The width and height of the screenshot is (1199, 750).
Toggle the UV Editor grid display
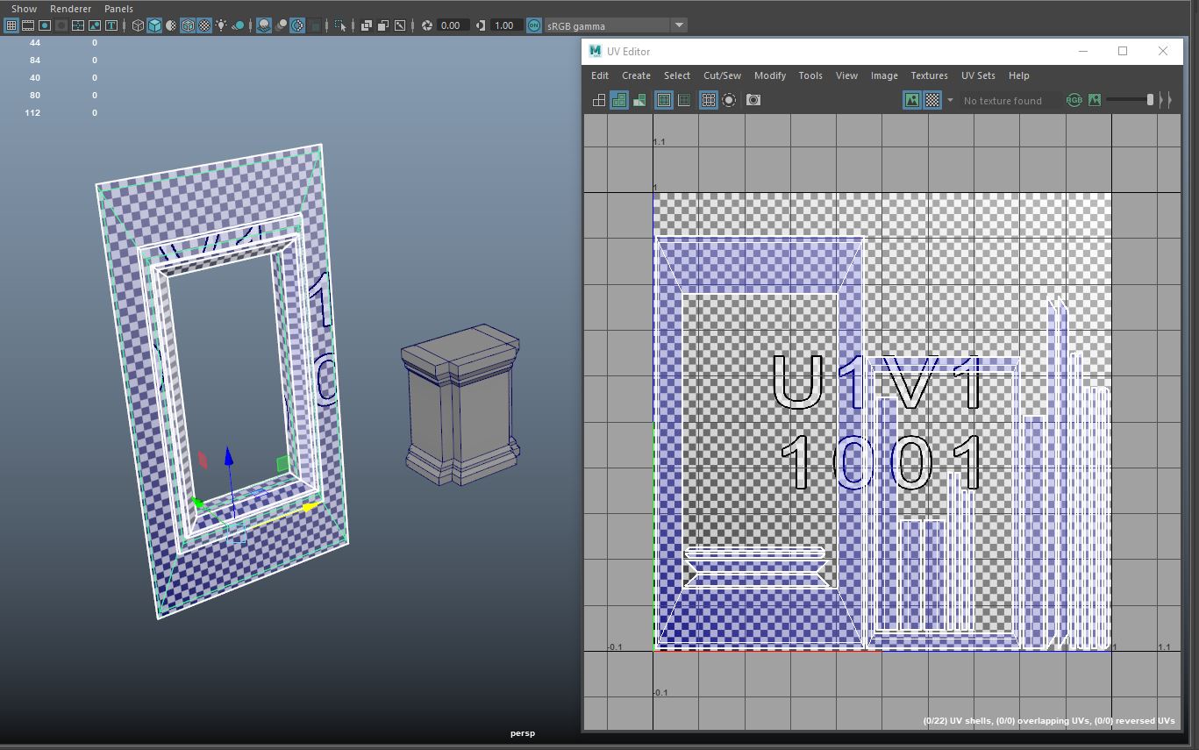[709, 100]
